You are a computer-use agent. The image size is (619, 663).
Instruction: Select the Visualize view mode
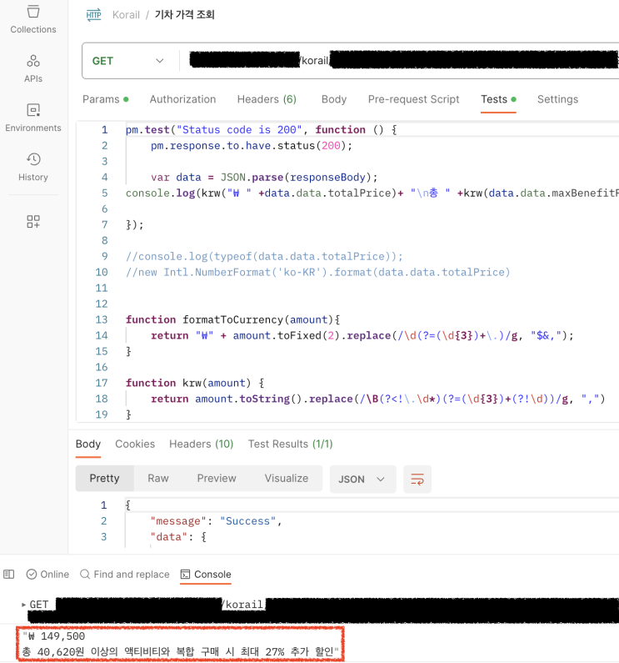287,478
